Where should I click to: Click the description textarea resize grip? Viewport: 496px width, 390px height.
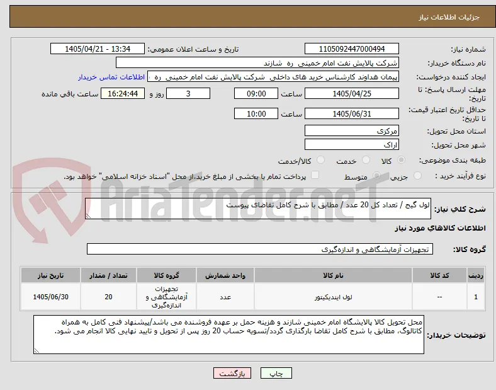tap(88, 216)
